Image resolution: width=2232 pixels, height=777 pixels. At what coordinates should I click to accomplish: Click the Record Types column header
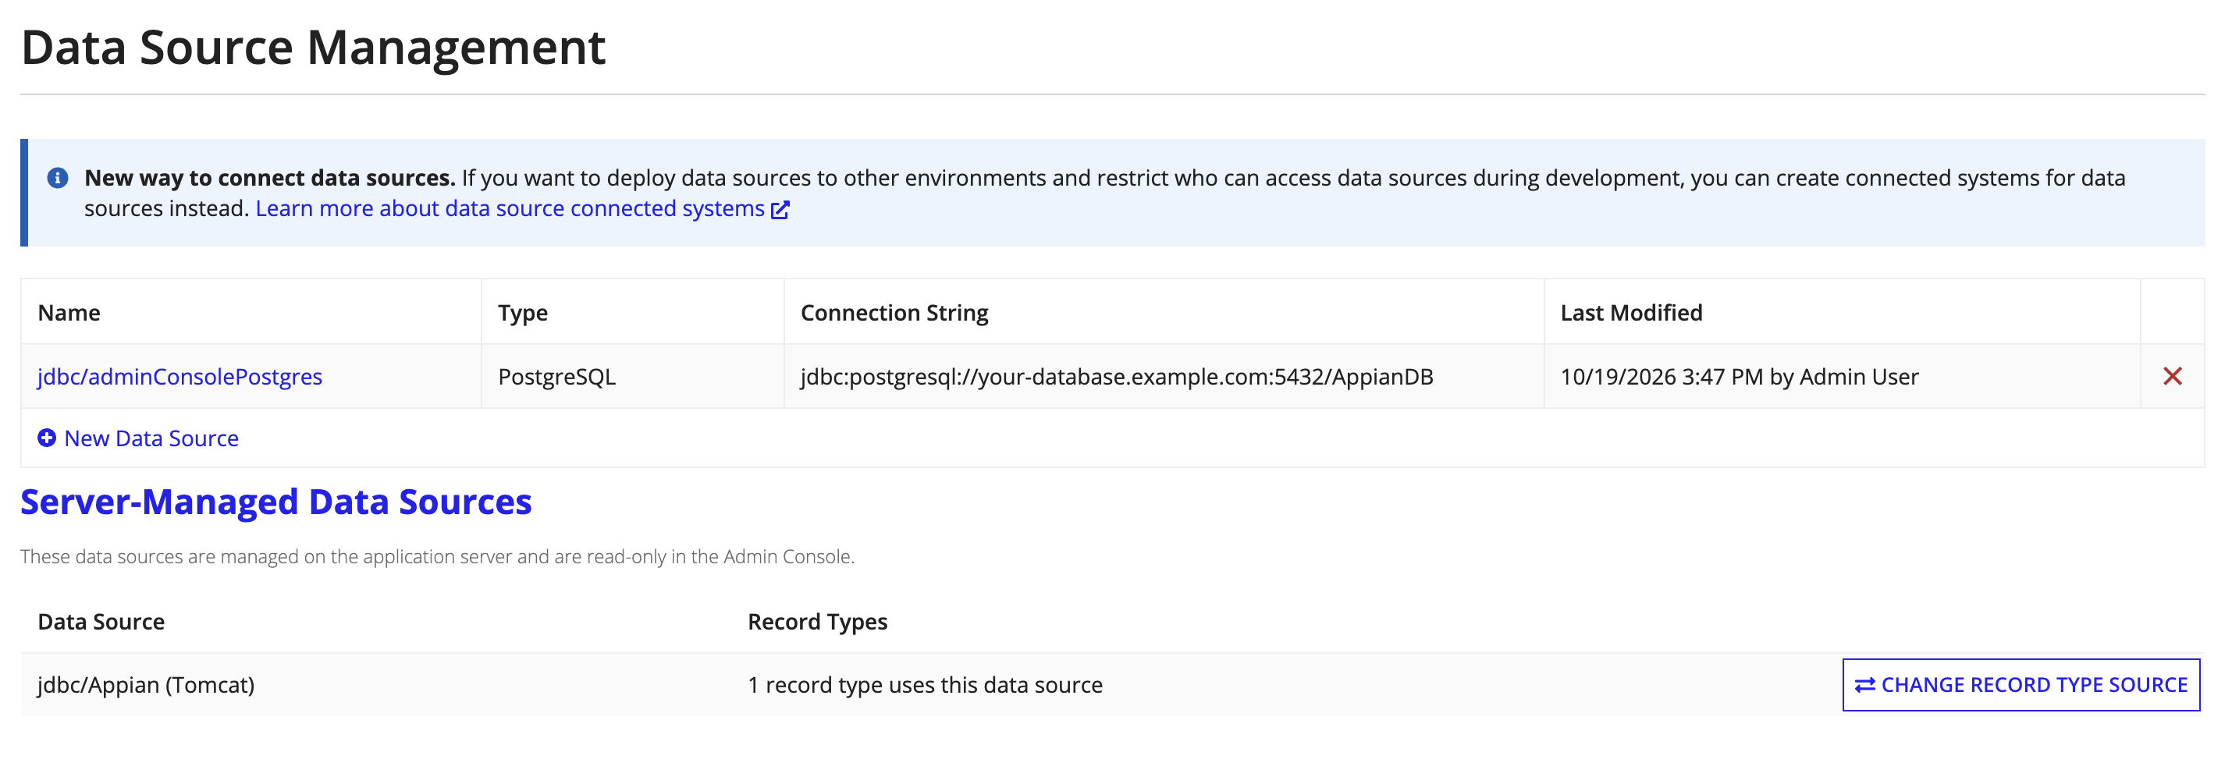pyautogui.click(x=817, y=622)
